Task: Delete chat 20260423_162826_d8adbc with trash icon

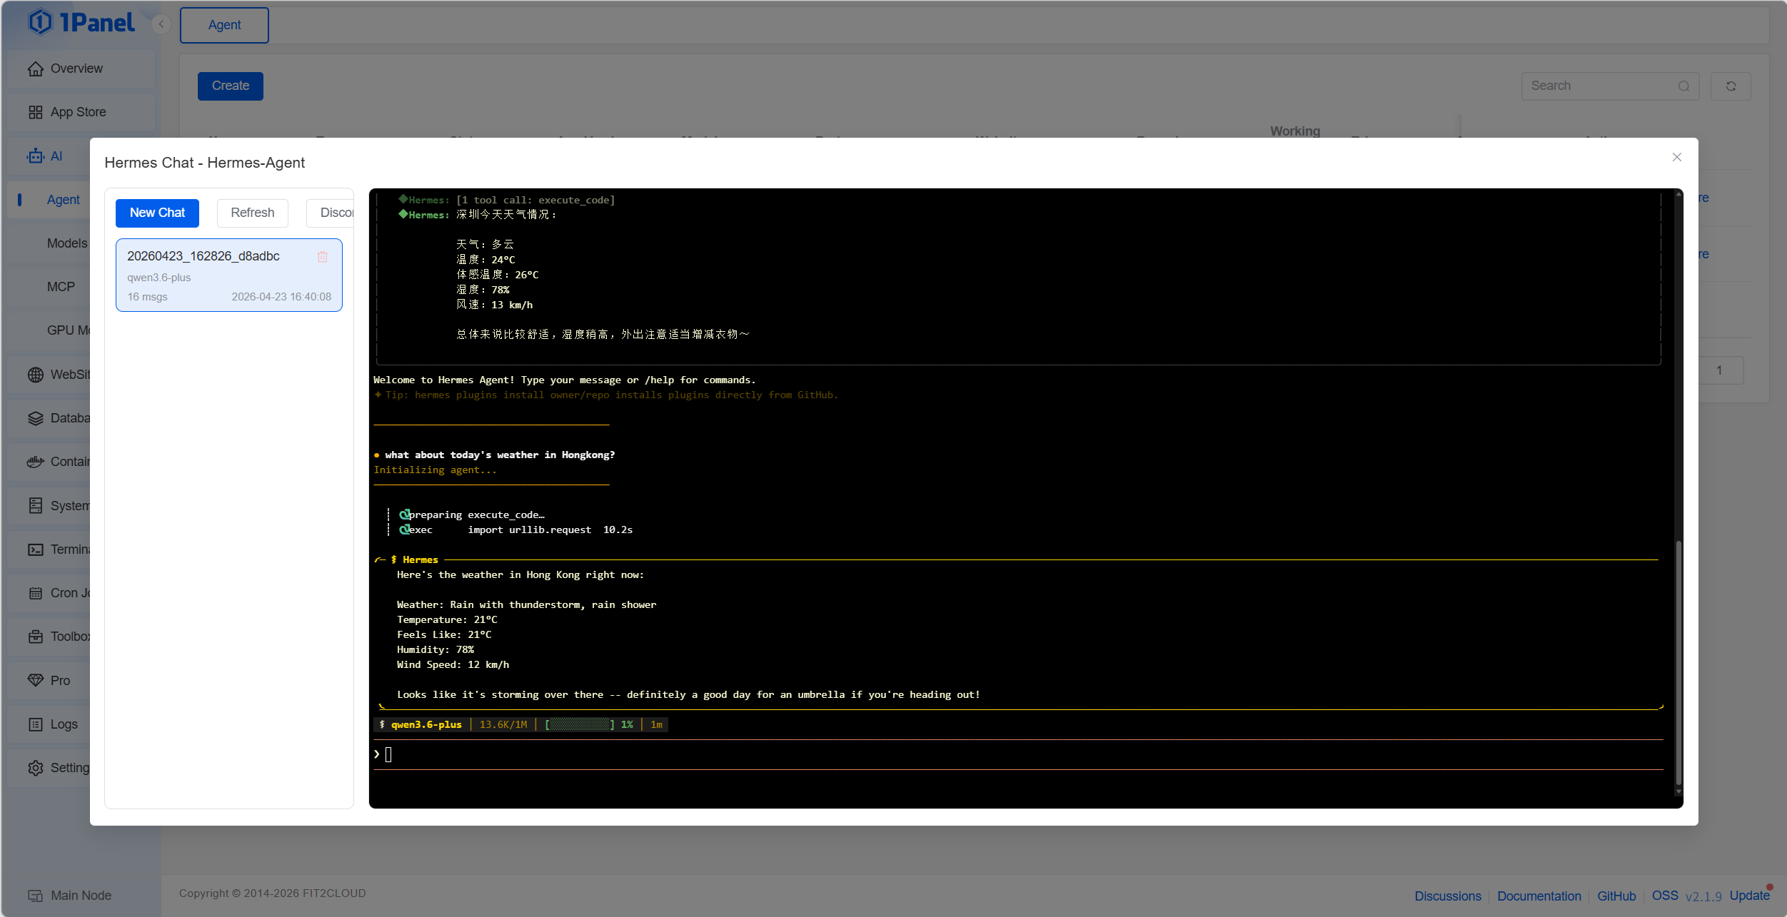Action: coord(323,257)
